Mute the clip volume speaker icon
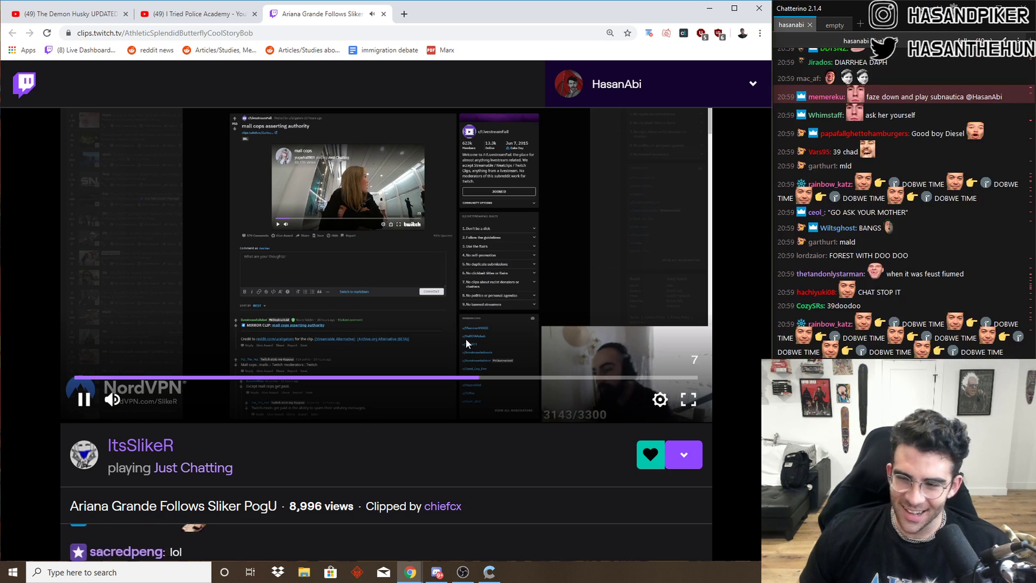The width and height of the screenshot is (1036, 583). [112, 400]
